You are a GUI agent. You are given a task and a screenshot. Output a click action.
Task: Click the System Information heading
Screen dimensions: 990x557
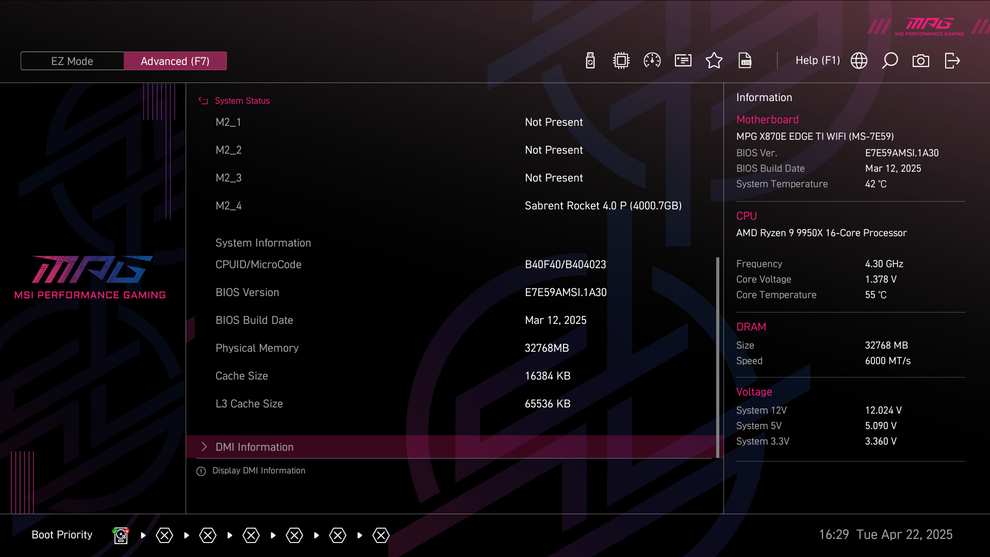(263, 243)
